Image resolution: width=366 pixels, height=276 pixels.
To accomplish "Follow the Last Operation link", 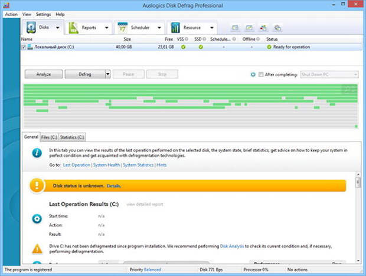I will [76, 165].
